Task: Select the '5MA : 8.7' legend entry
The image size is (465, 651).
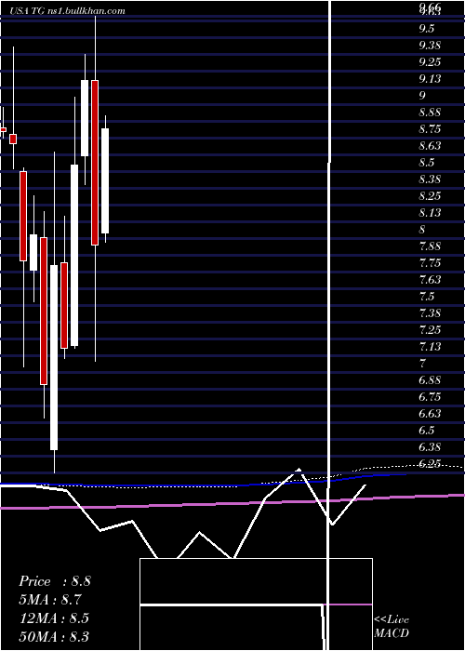Action: 50,600
